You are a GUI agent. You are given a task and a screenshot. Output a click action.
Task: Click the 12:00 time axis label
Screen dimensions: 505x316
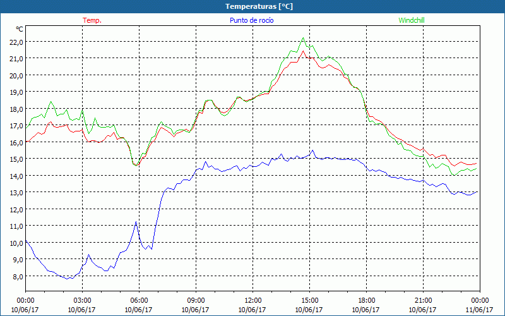pos(253,300)
